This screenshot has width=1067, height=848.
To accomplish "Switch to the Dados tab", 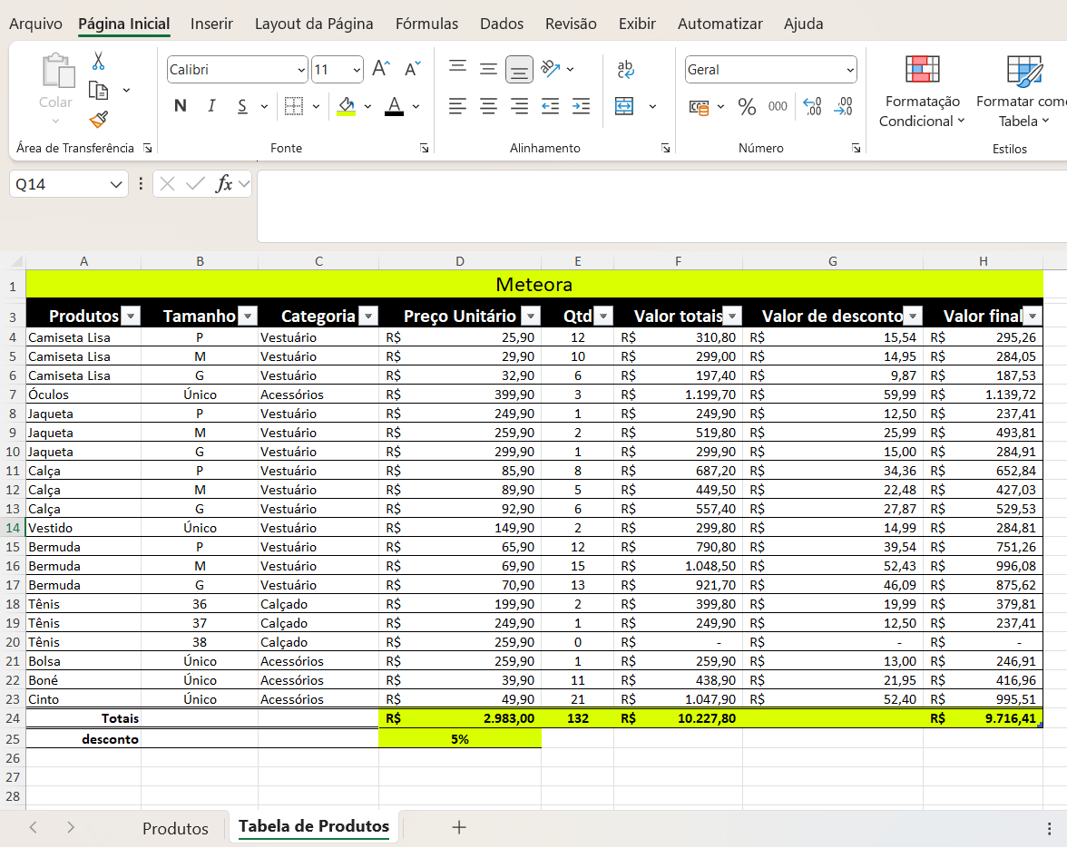I will (502, 24).
